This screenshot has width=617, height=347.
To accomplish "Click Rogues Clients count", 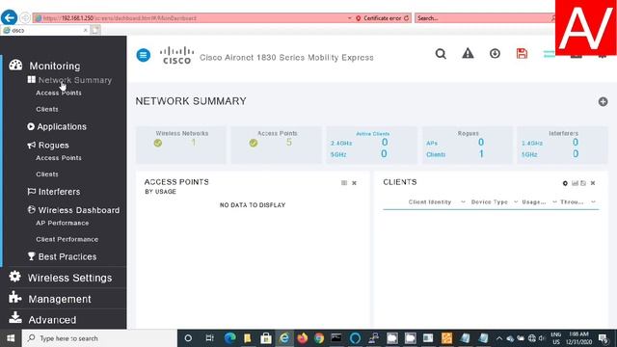I will (x=481, y=154).
